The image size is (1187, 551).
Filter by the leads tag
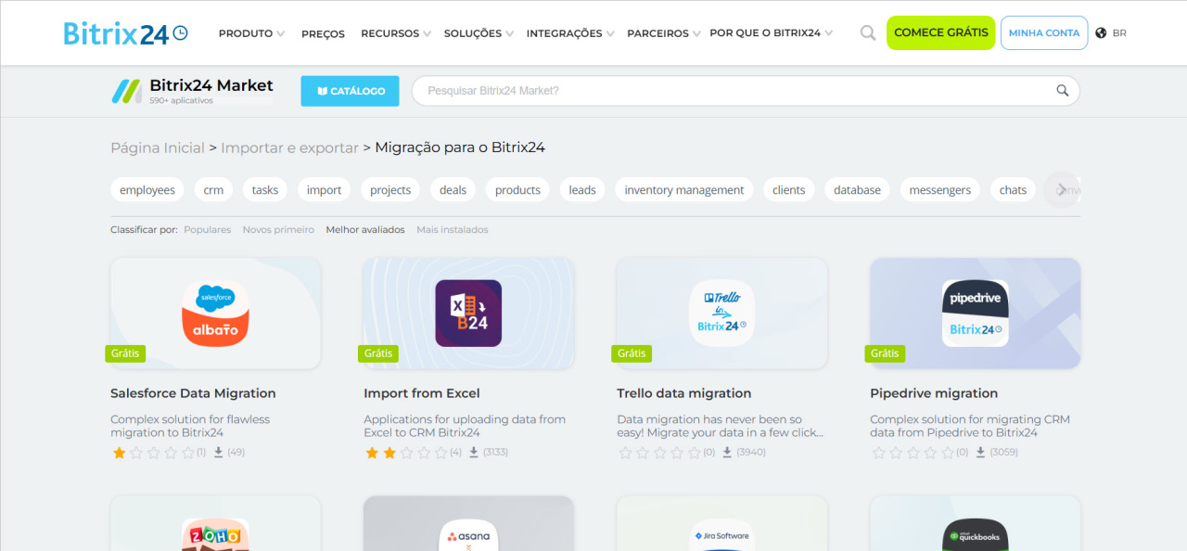[x=582, y=190]
